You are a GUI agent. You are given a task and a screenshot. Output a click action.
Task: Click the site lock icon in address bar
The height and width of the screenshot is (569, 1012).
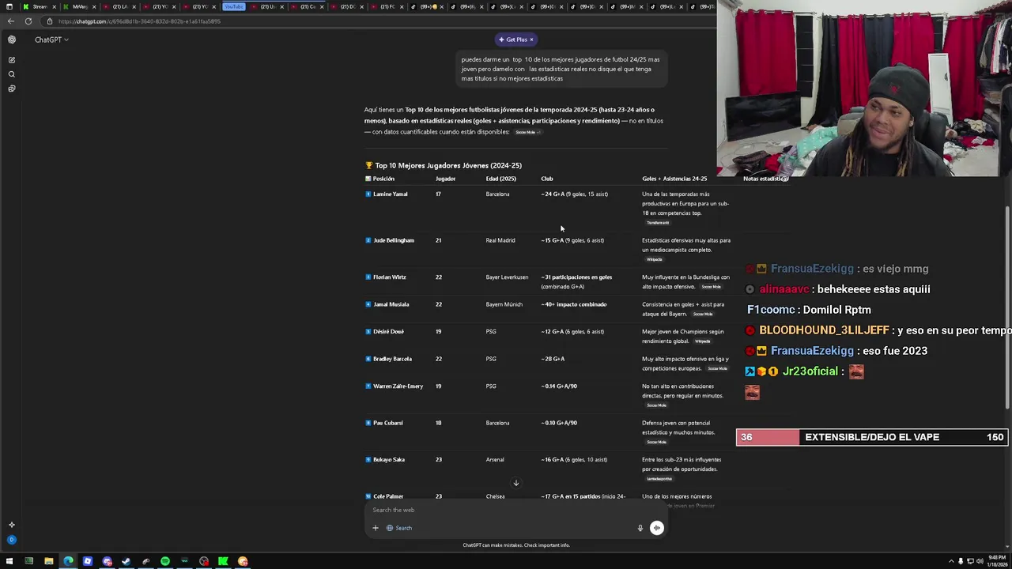49,21
